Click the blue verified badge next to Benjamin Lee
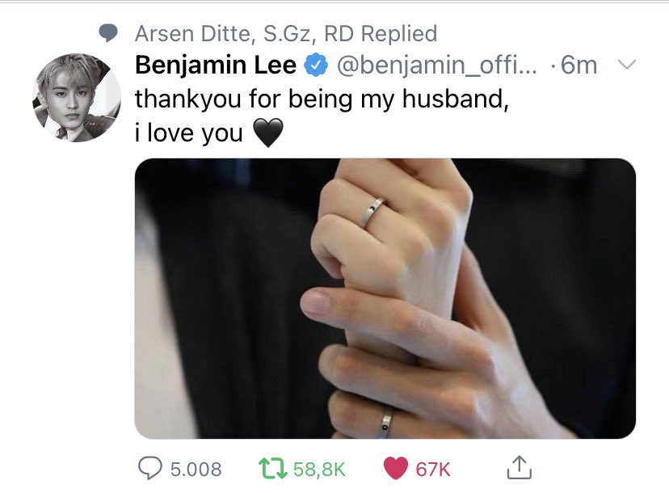This screenshot has width=669, height=493. point(315,65)
